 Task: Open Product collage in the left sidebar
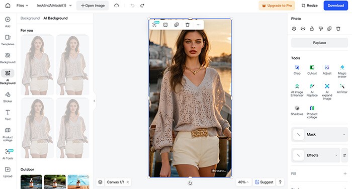pos(8,135)
